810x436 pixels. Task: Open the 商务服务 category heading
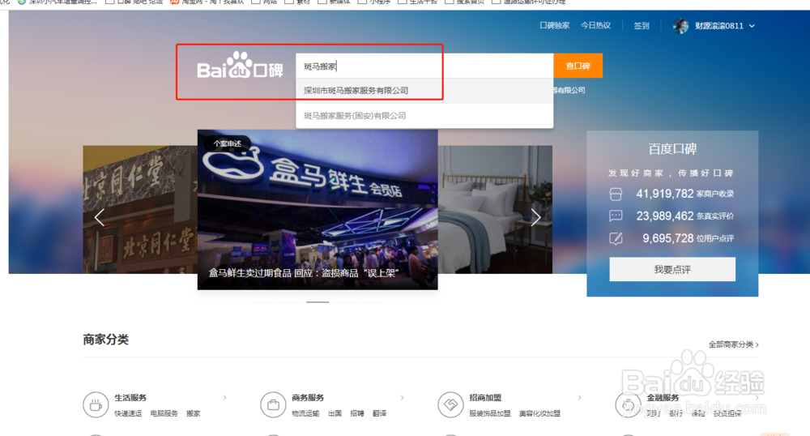pyautogui.click(x=308, y=397)
